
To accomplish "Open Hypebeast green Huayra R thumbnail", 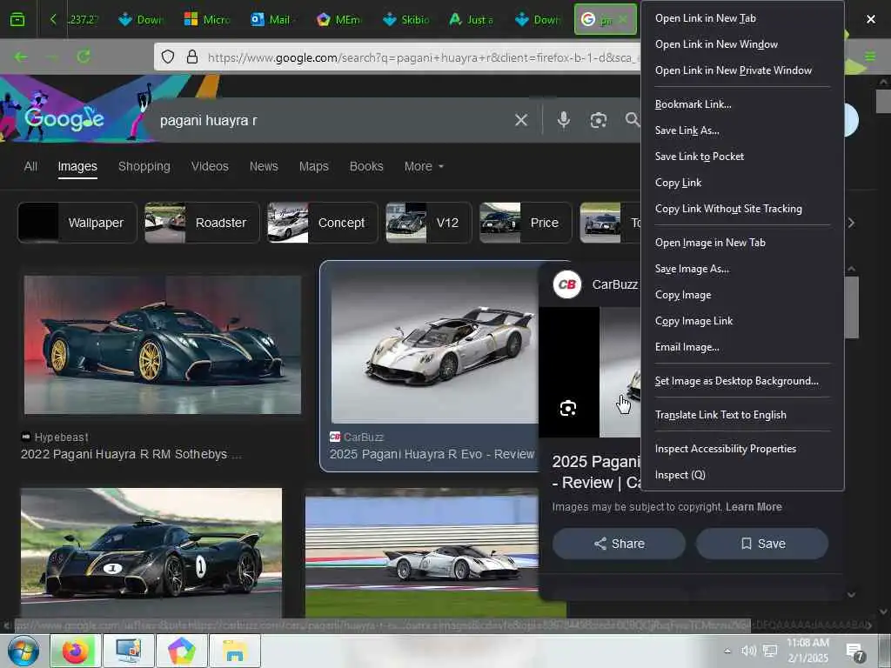I will point(163,344).
